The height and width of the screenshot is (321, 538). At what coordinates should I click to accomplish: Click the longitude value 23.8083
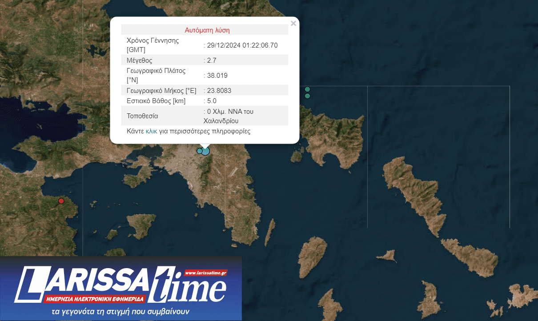(219, 91)
